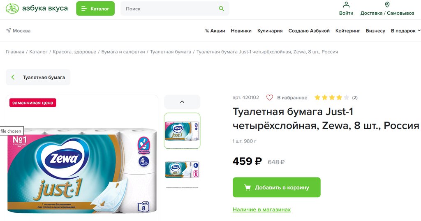Image resolution: width=421 pixels, height=221 pixels.
Task: Open Создано Азбукой menu item
Action: 309,31
